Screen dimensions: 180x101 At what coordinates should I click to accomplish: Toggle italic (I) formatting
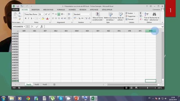[28, 18]
